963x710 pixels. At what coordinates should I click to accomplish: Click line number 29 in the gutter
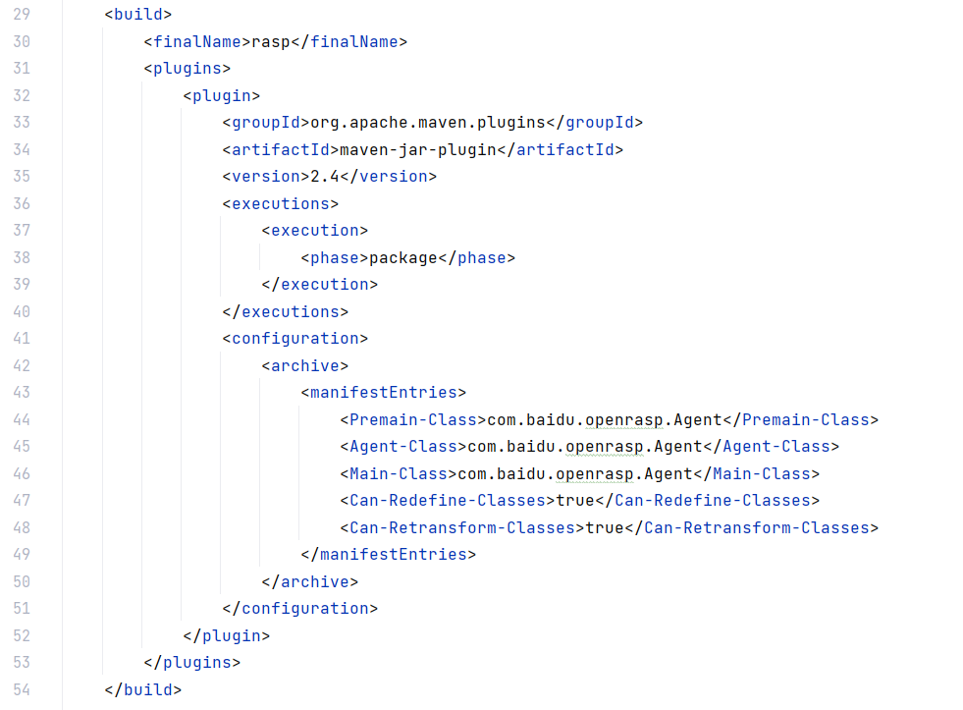point(22,14)
